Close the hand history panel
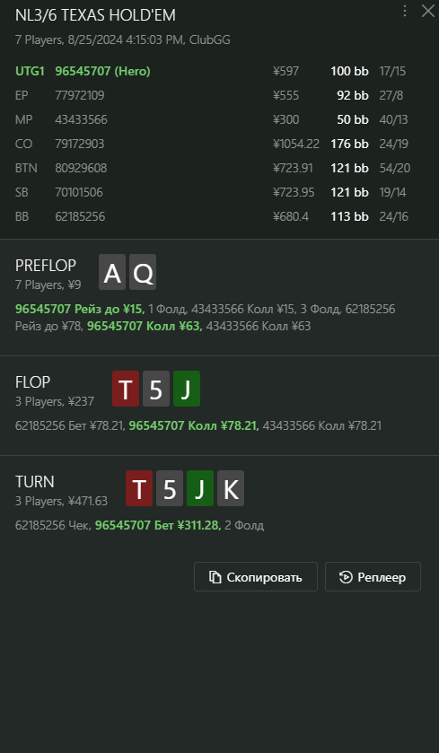This screenshot has width=439, height=753. coord(427,11)
